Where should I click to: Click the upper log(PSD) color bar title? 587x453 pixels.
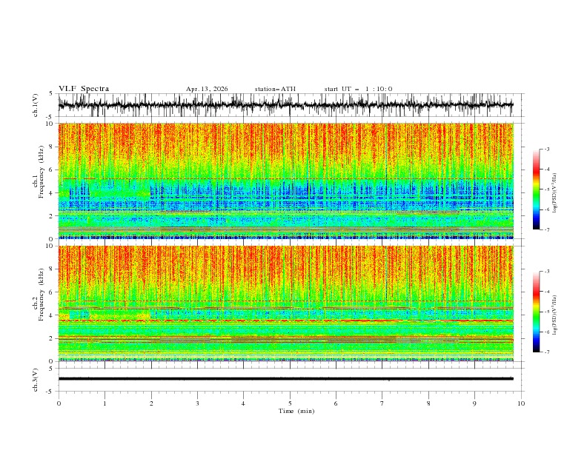pos(555,193)
